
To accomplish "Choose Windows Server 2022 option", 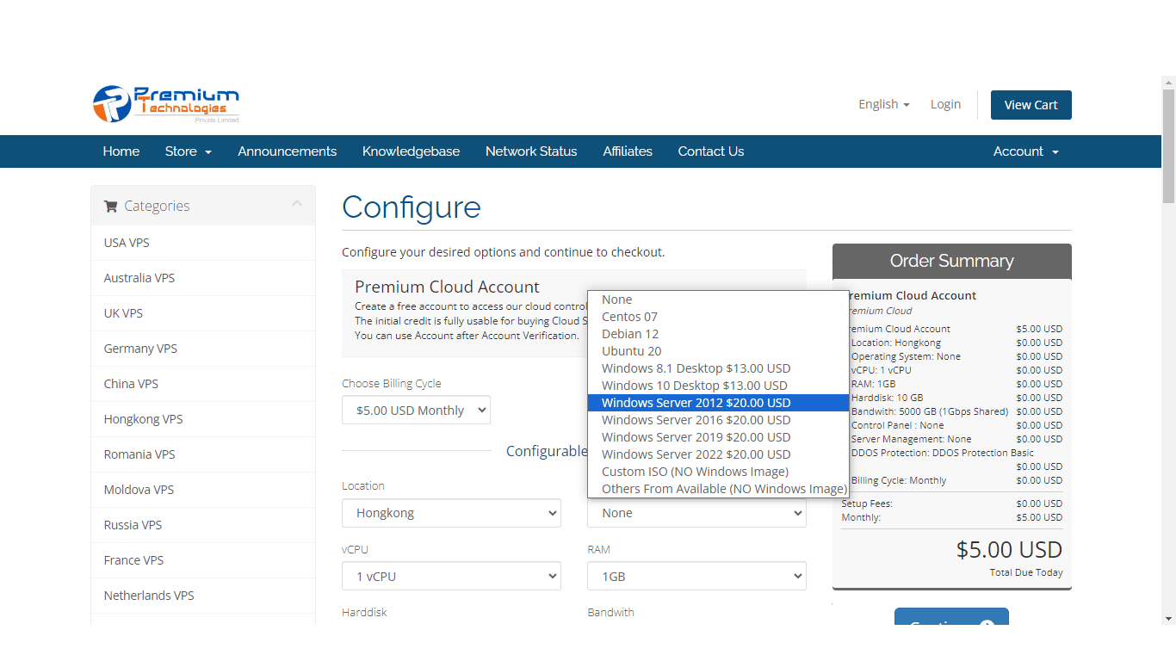I will pyautogui.click(x=718, y=454).
